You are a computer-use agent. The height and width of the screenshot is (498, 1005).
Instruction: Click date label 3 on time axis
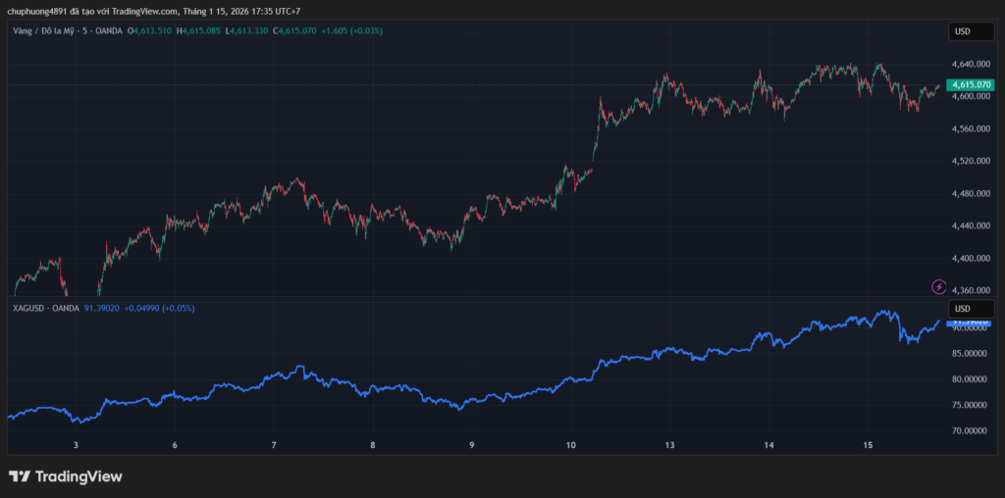[76, 445]
